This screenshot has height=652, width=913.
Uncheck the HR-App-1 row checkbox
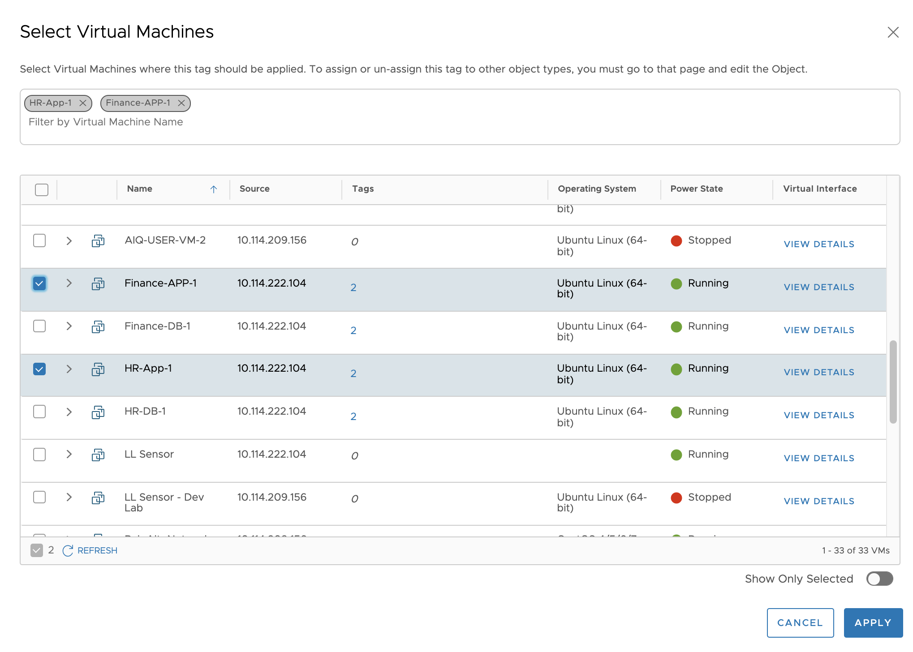(39, 369)
